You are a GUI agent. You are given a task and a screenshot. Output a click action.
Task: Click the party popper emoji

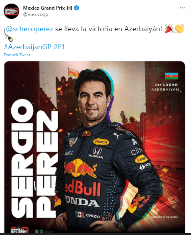pyautogui.click(x=169, y=28)
